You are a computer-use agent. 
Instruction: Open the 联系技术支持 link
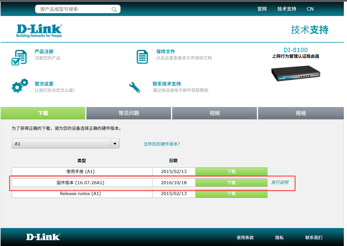167,84
